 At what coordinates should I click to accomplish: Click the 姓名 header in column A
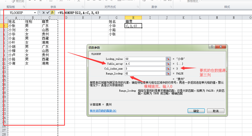click(16, 21)
